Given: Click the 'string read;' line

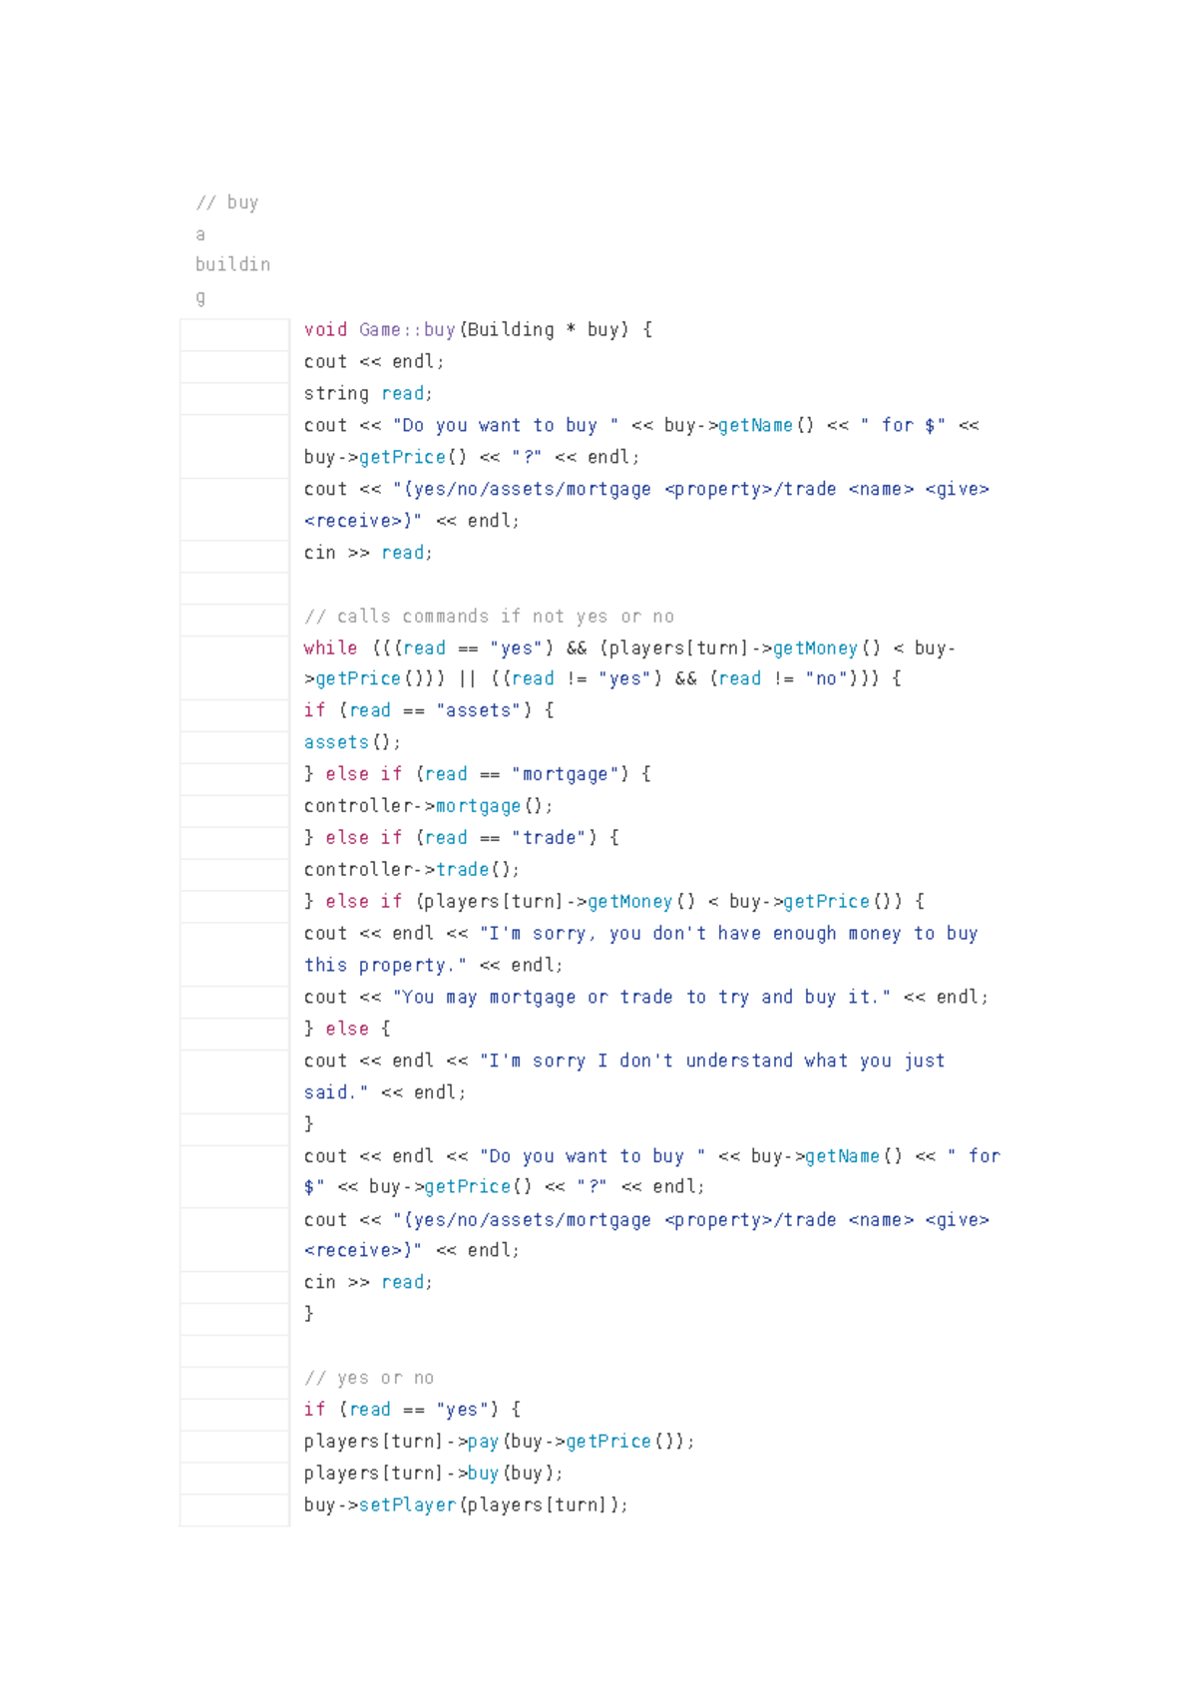Looking at the screenshot, I should 368,393.
